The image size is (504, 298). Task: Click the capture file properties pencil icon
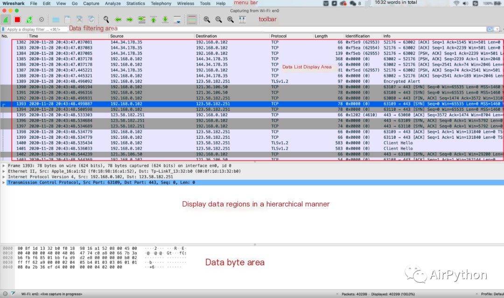(13, 293)
